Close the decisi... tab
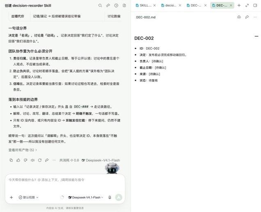Image resolution: width=261 pixels, height=212 pixels. [x=180, y=5]
